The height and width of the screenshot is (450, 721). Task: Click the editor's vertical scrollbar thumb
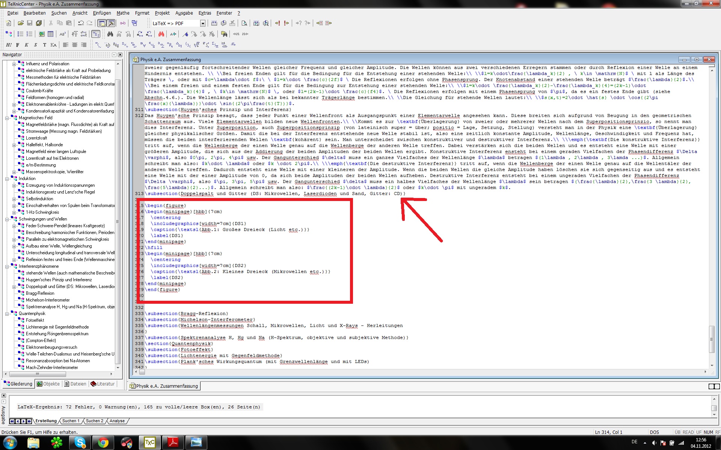coord(712,339)
